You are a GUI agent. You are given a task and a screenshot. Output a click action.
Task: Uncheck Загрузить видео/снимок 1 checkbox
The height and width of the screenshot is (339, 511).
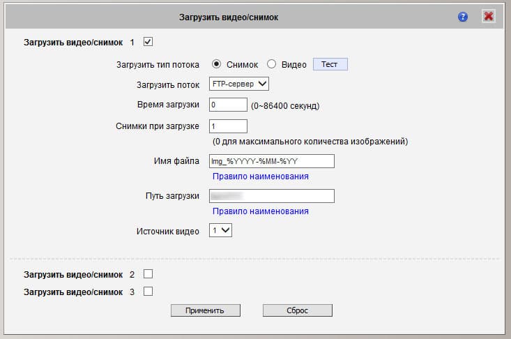[148, 42]
